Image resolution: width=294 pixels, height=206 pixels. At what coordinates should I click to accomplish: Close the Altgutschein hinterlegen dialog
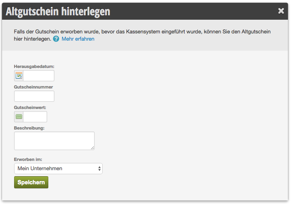pos(281,11)
